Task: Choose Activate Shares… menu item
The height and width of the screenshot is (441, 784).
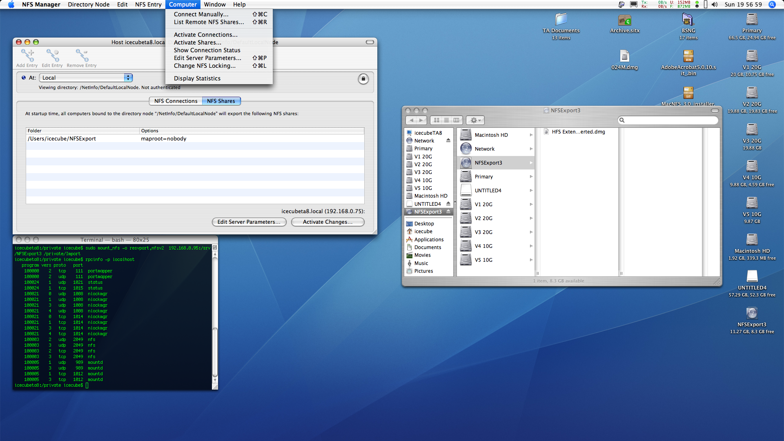Action: click(219, 42)
